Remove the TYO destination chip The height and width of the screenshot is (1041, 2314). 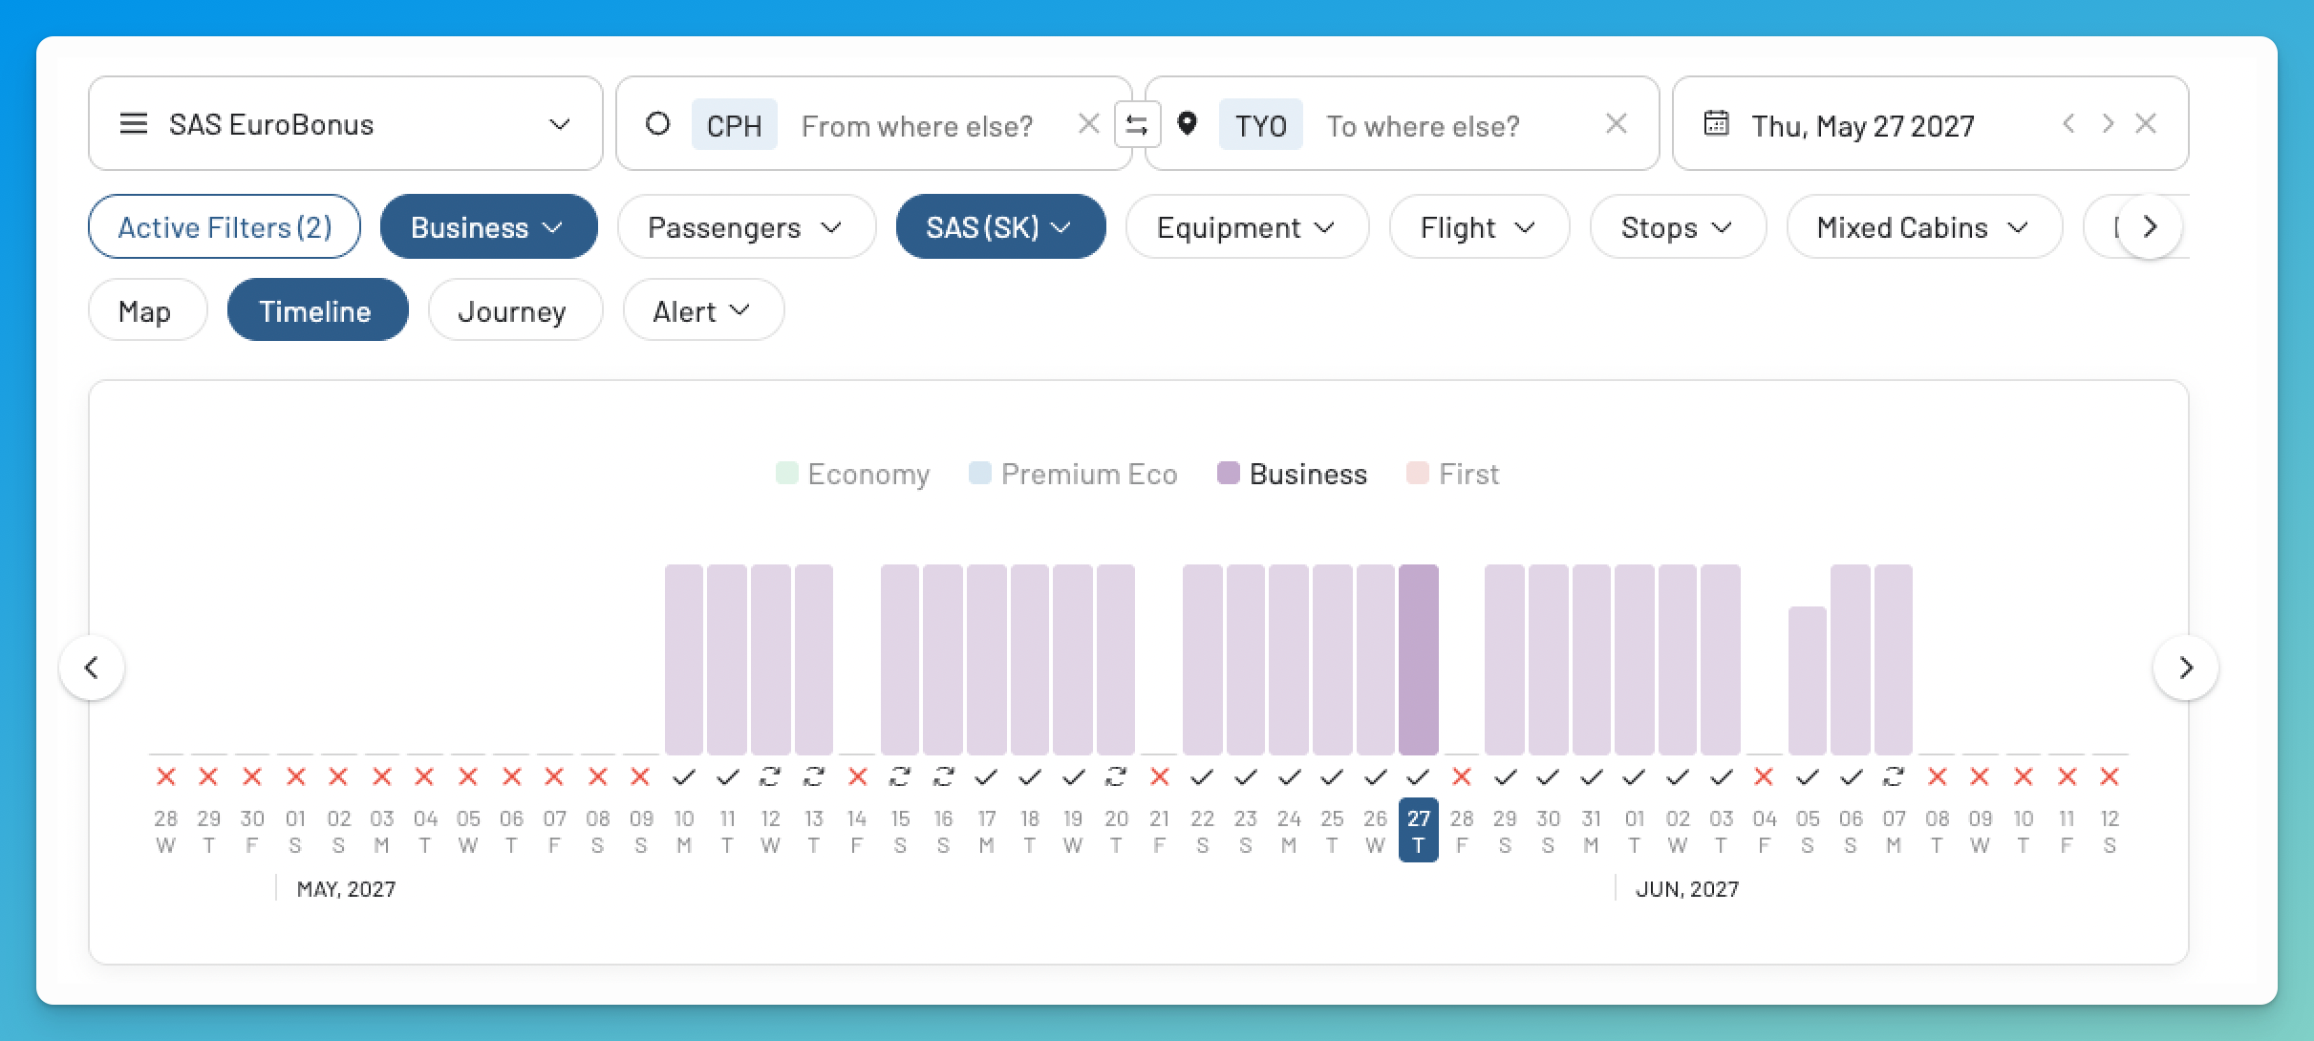click(x=1260, y=125)
